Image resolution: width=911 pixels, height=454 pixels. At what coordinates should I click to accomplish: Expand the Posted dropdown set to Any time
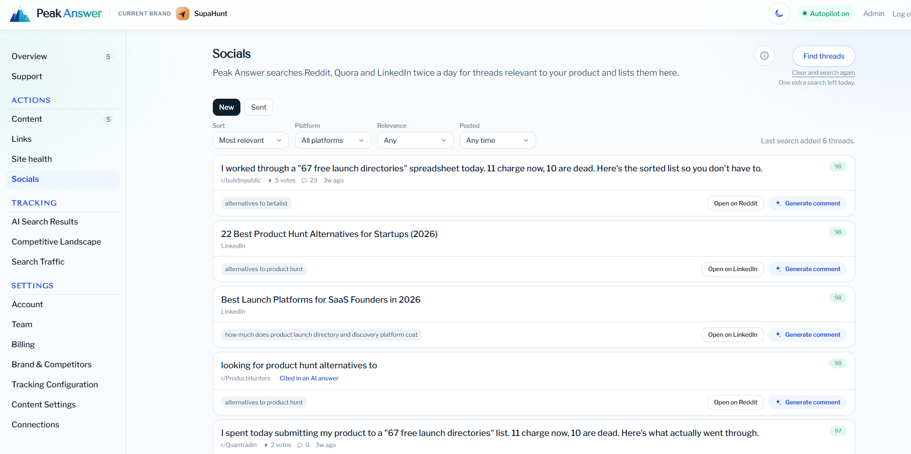click(497, 140)
